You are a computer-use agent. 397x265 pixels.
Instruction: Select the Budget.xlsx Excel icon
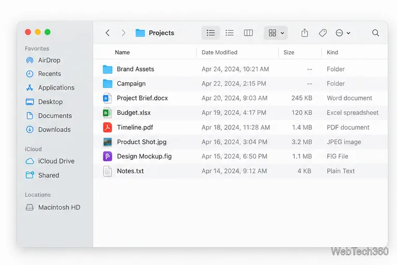point(108,113)
